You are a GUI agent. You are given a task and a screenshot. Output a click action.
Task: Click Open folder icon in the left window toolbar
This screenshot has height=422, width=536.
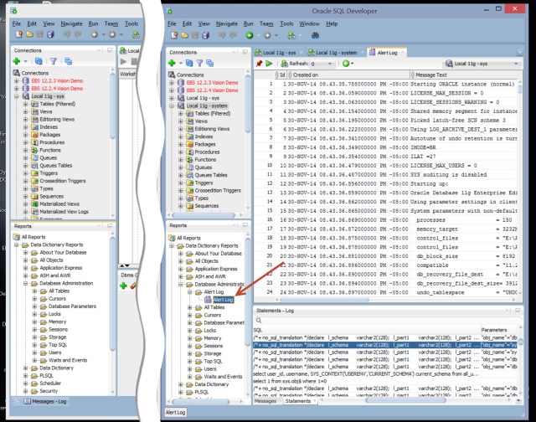pyautogui.click(x=29, y=34)
